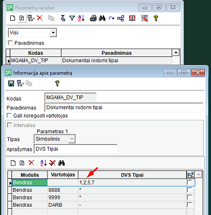This screenshot has height=215, width=211.
Task: Click the Kodas column header
Action: click(36, 53)
